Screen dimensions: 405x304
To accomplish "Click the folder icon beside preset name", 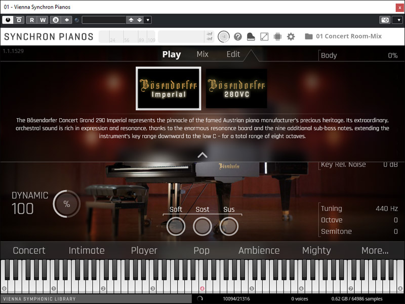I will pos(308,36).
